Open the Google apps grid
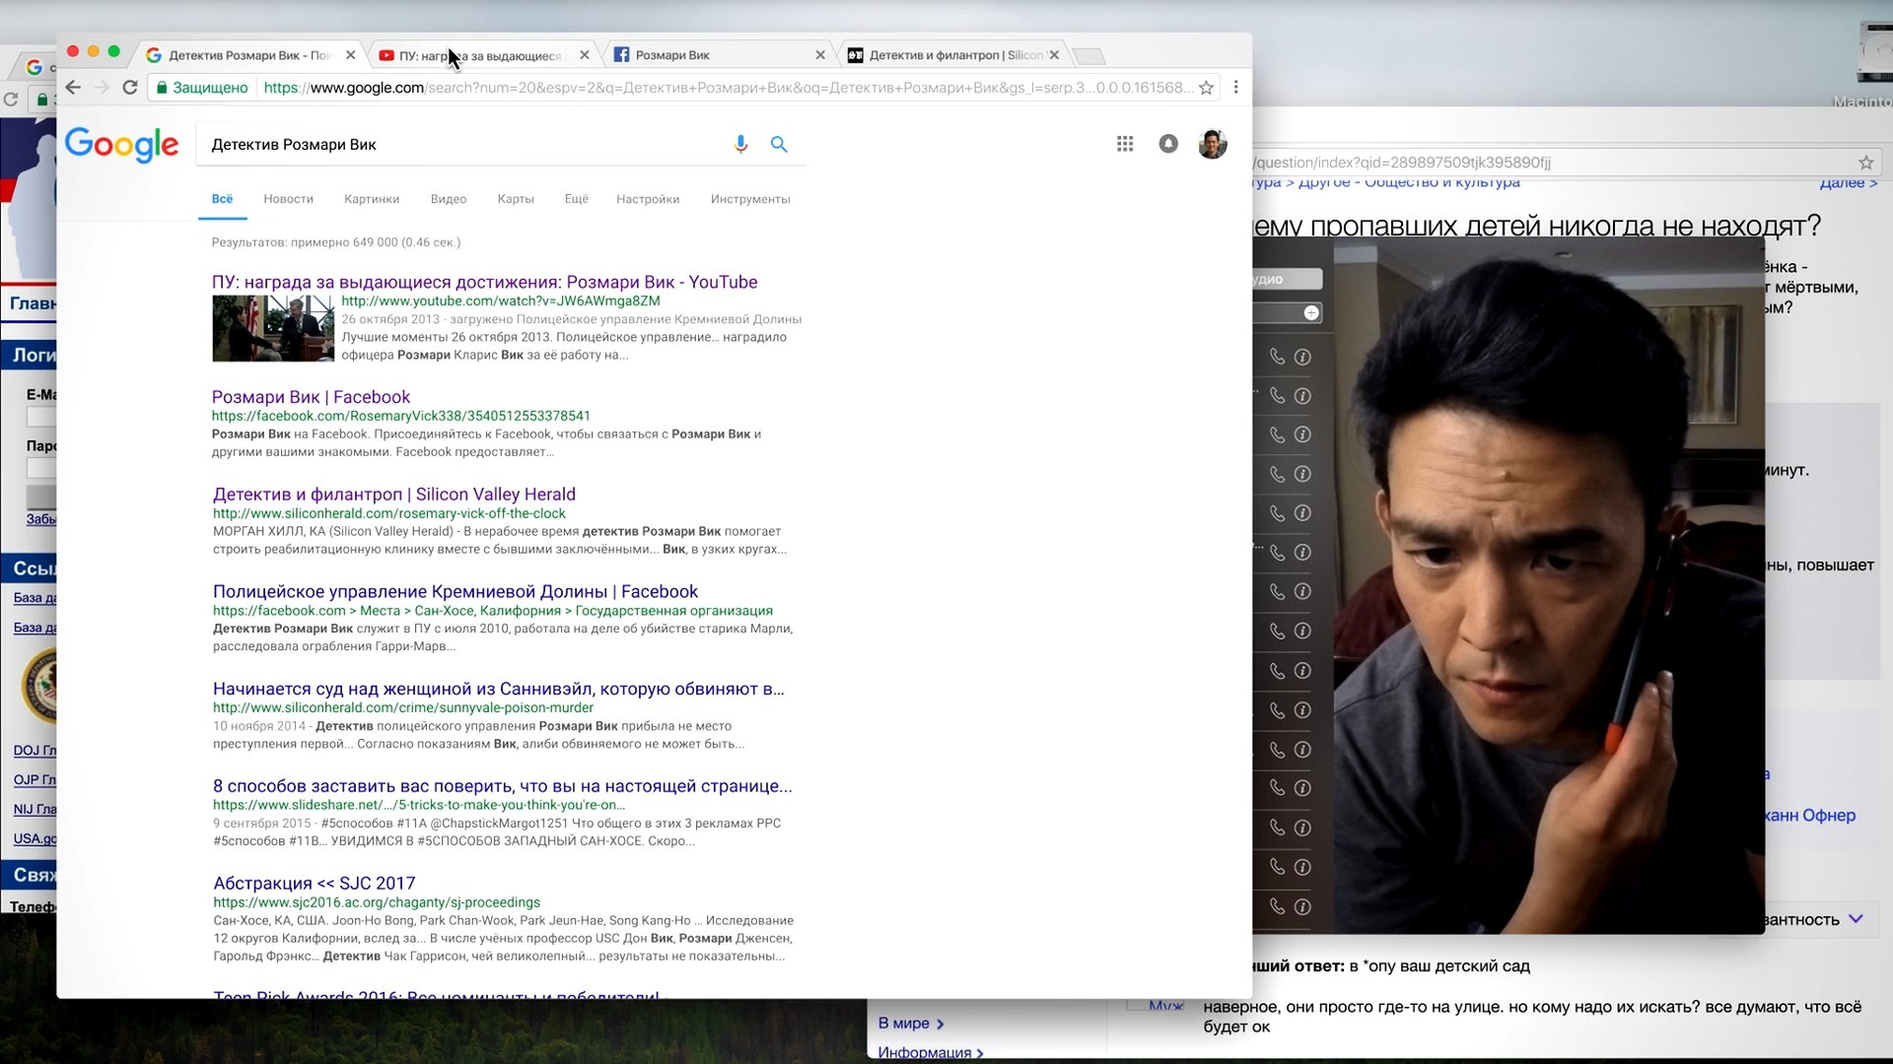The image size is (1893, 1064). pyautogui.click(x=1125, y=144)
